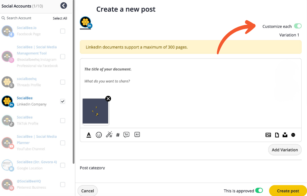Open the Canva design icon
The image size is (307, 196).
(x=293, y=135)
